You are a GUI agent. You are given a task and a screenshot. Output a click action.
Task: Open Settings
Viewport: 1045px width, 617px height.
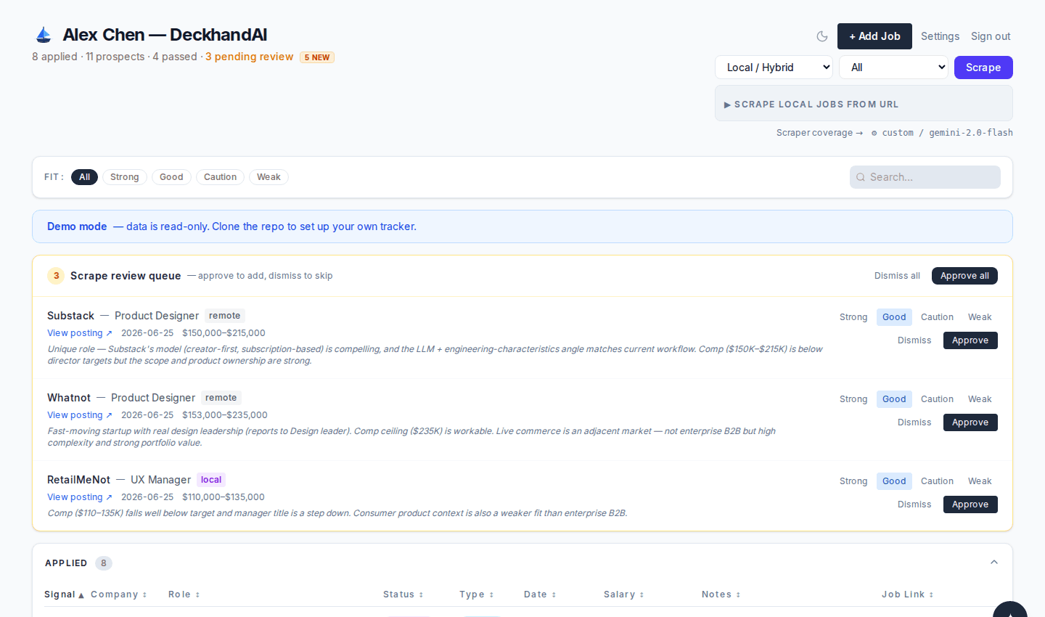click(x=940, y=36)
